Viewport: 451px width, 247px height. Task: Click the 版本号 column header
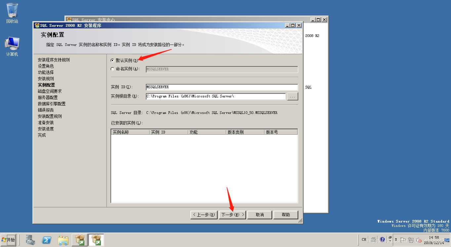tap(281, 132)
